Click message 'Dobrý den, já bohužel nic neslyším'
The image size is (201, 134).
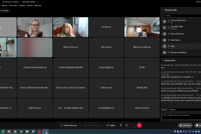[x=177, y=77]
